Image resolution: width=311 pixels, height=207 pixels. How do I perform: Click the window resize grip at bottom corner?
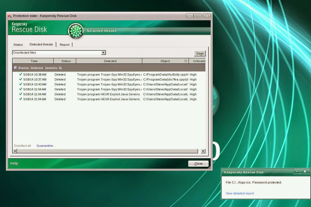click(209, 168)
